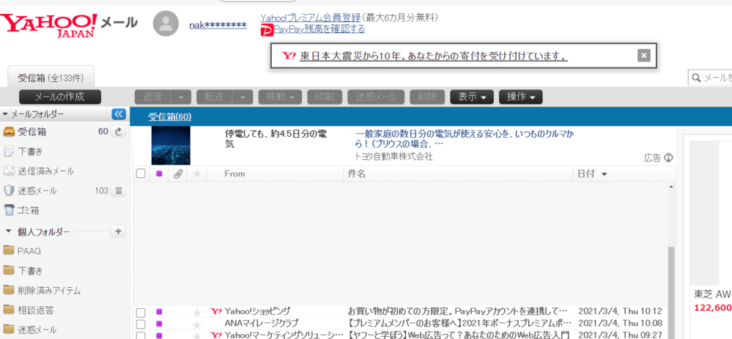Viewport: 732px width, 339px height.
Task: Open the 移動 dropdown menu
Action: point(281,97)
